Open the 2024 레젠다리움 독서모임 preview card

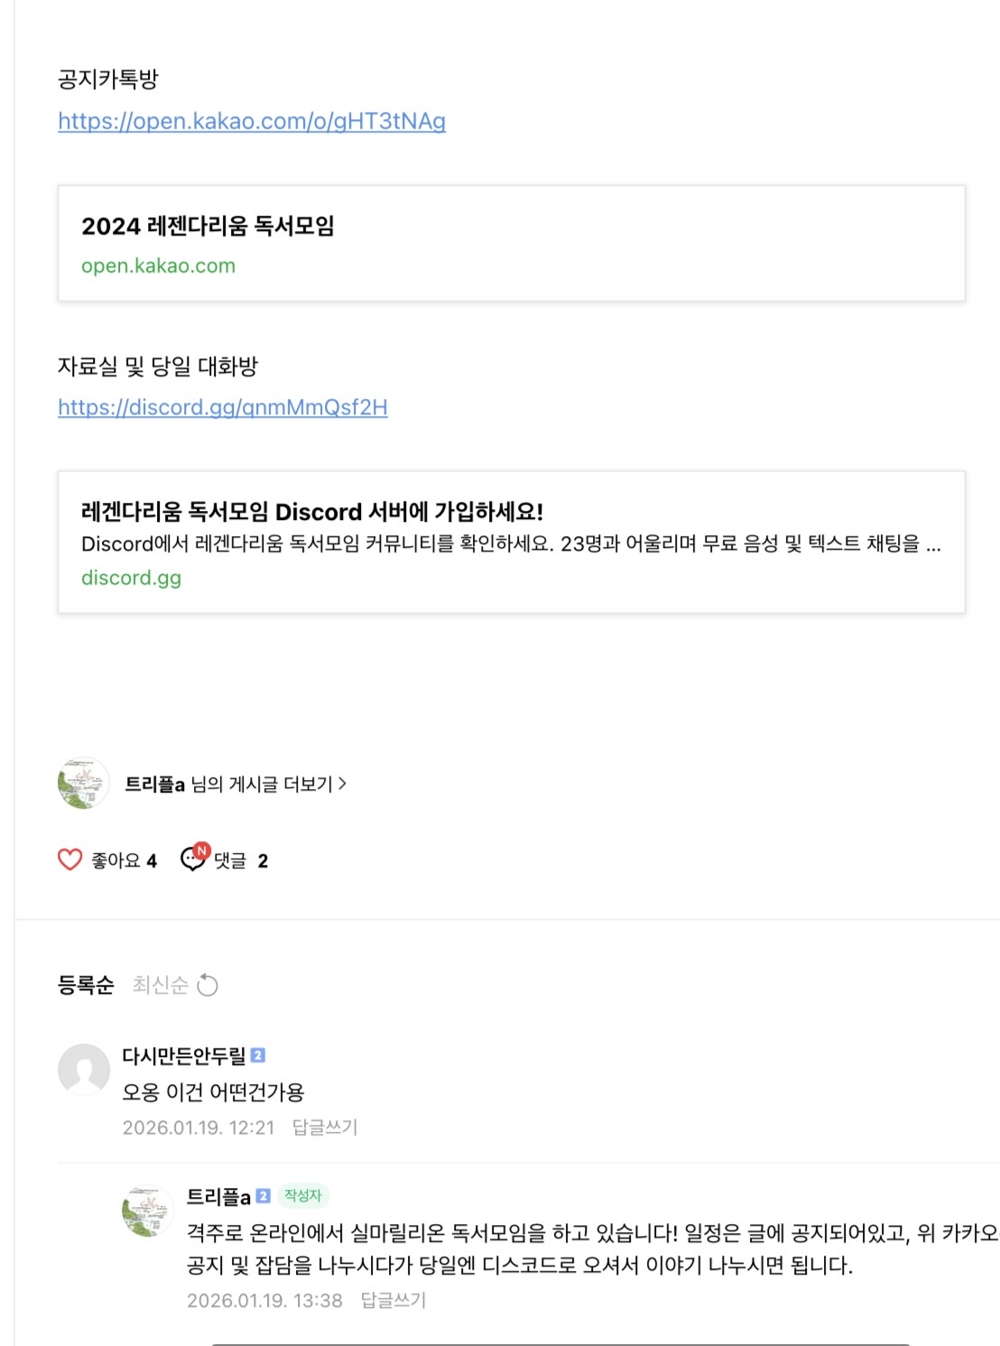click(x=511, y=244)
